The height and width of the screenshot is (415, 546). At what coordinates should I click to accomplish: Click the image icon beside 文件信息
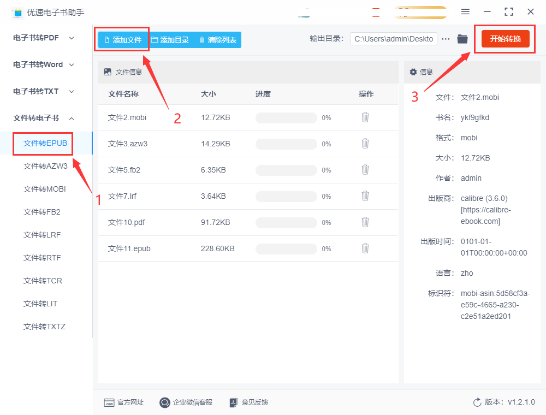point(108,72)
